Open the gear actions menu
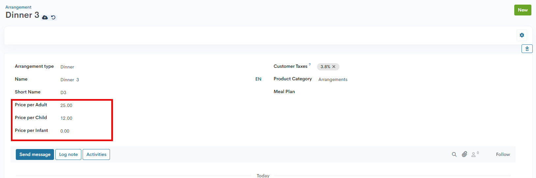This screenshot has width=536, height=178. pyautogui.click(x=522, y=35)
